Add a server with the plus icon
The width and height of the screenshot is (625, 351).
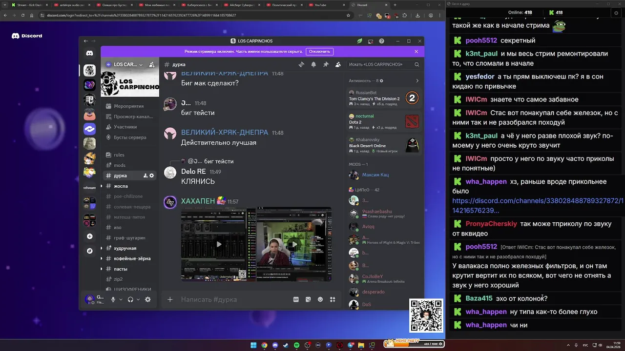89,236
